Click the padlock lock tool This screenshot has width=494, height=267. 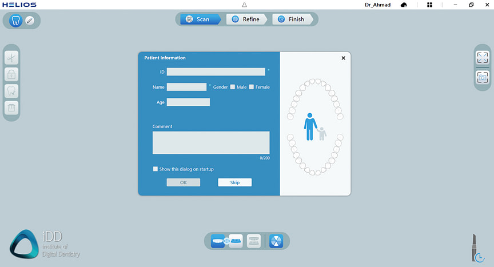coord(11,74)
